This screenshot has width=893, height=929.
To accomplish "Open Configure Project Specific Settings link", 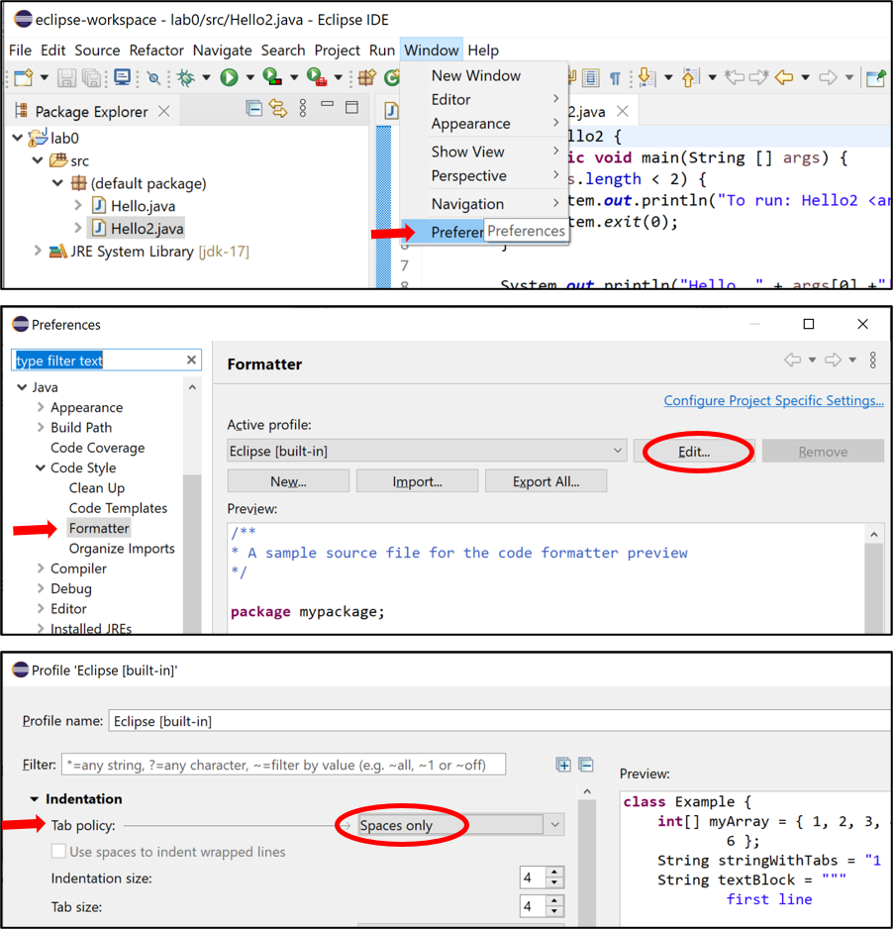I will pos(773,400).
